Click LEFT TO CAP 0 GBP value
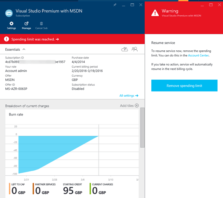The width and height of the screenshot is (223, 198). click(x=19, y=191)
